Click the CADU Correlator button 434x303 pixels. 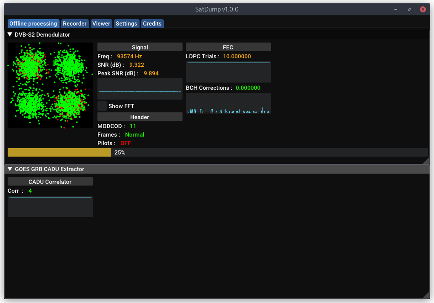(x=50, y=182)
